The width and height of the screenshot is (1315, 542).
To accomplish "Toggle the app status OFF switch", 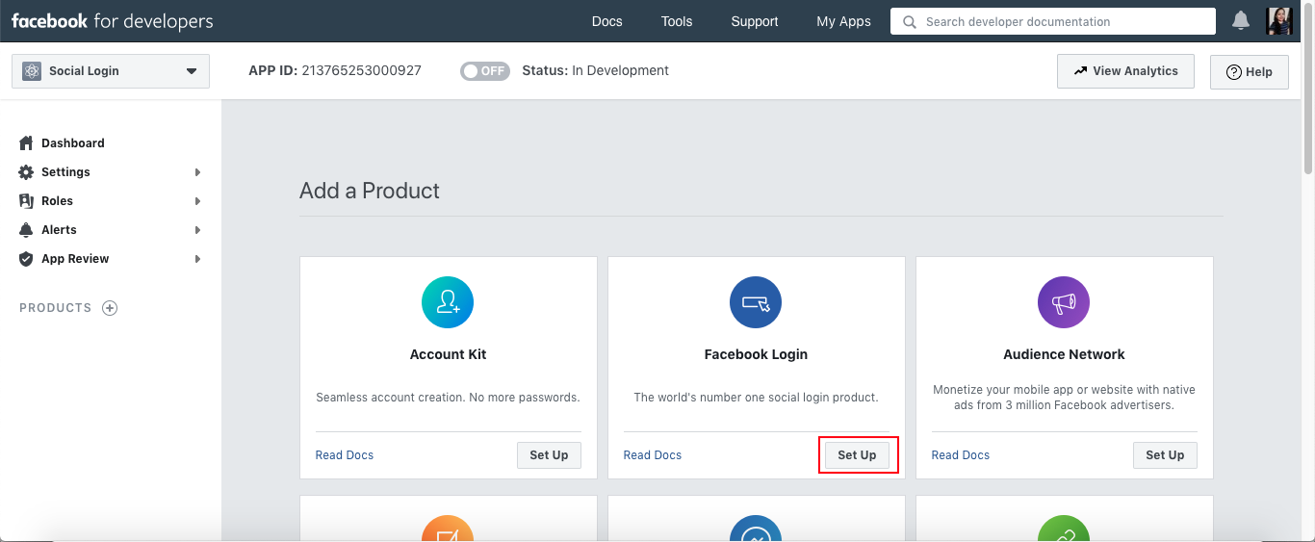I will [x=485, y=71].
